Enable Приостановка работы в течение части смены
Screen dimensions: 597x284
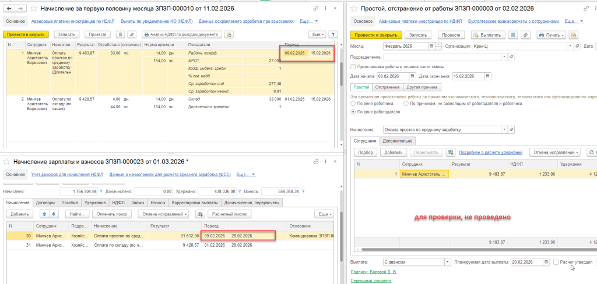click(x=353, y=67)
